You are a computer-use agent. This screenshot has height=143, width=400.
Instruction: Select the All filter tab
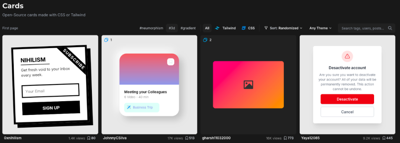pyautogui.click(x=207, y=28)
